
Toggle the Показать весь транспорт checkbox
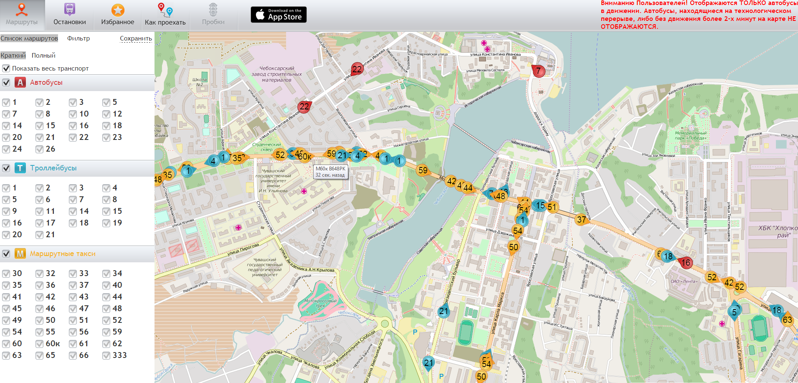click(x=6, y=68)
